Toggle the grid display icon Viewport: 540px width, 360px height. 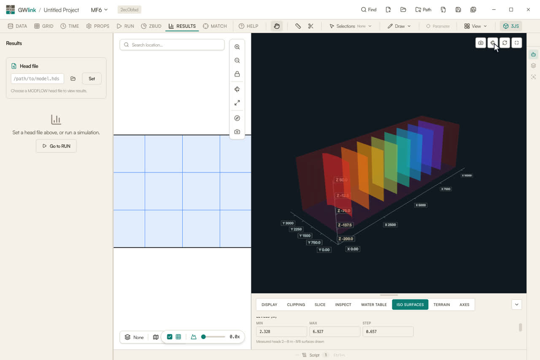coord(178,337)
